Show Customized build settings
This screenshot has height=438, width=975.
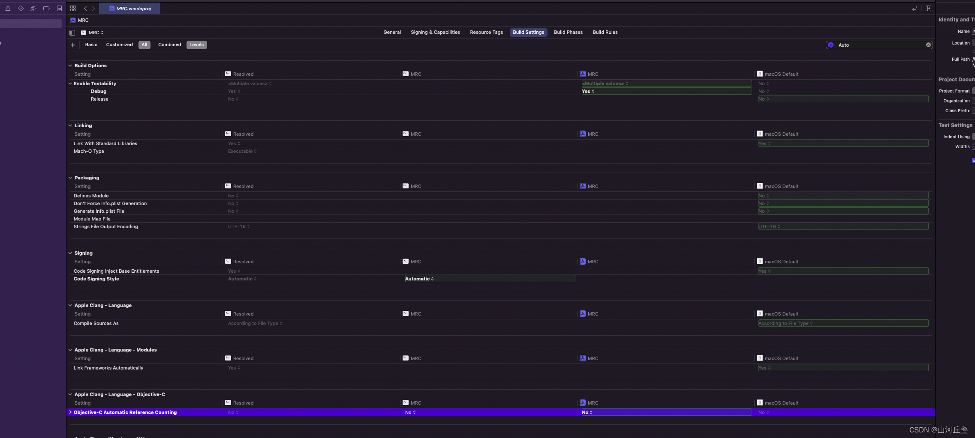point(119,45)
